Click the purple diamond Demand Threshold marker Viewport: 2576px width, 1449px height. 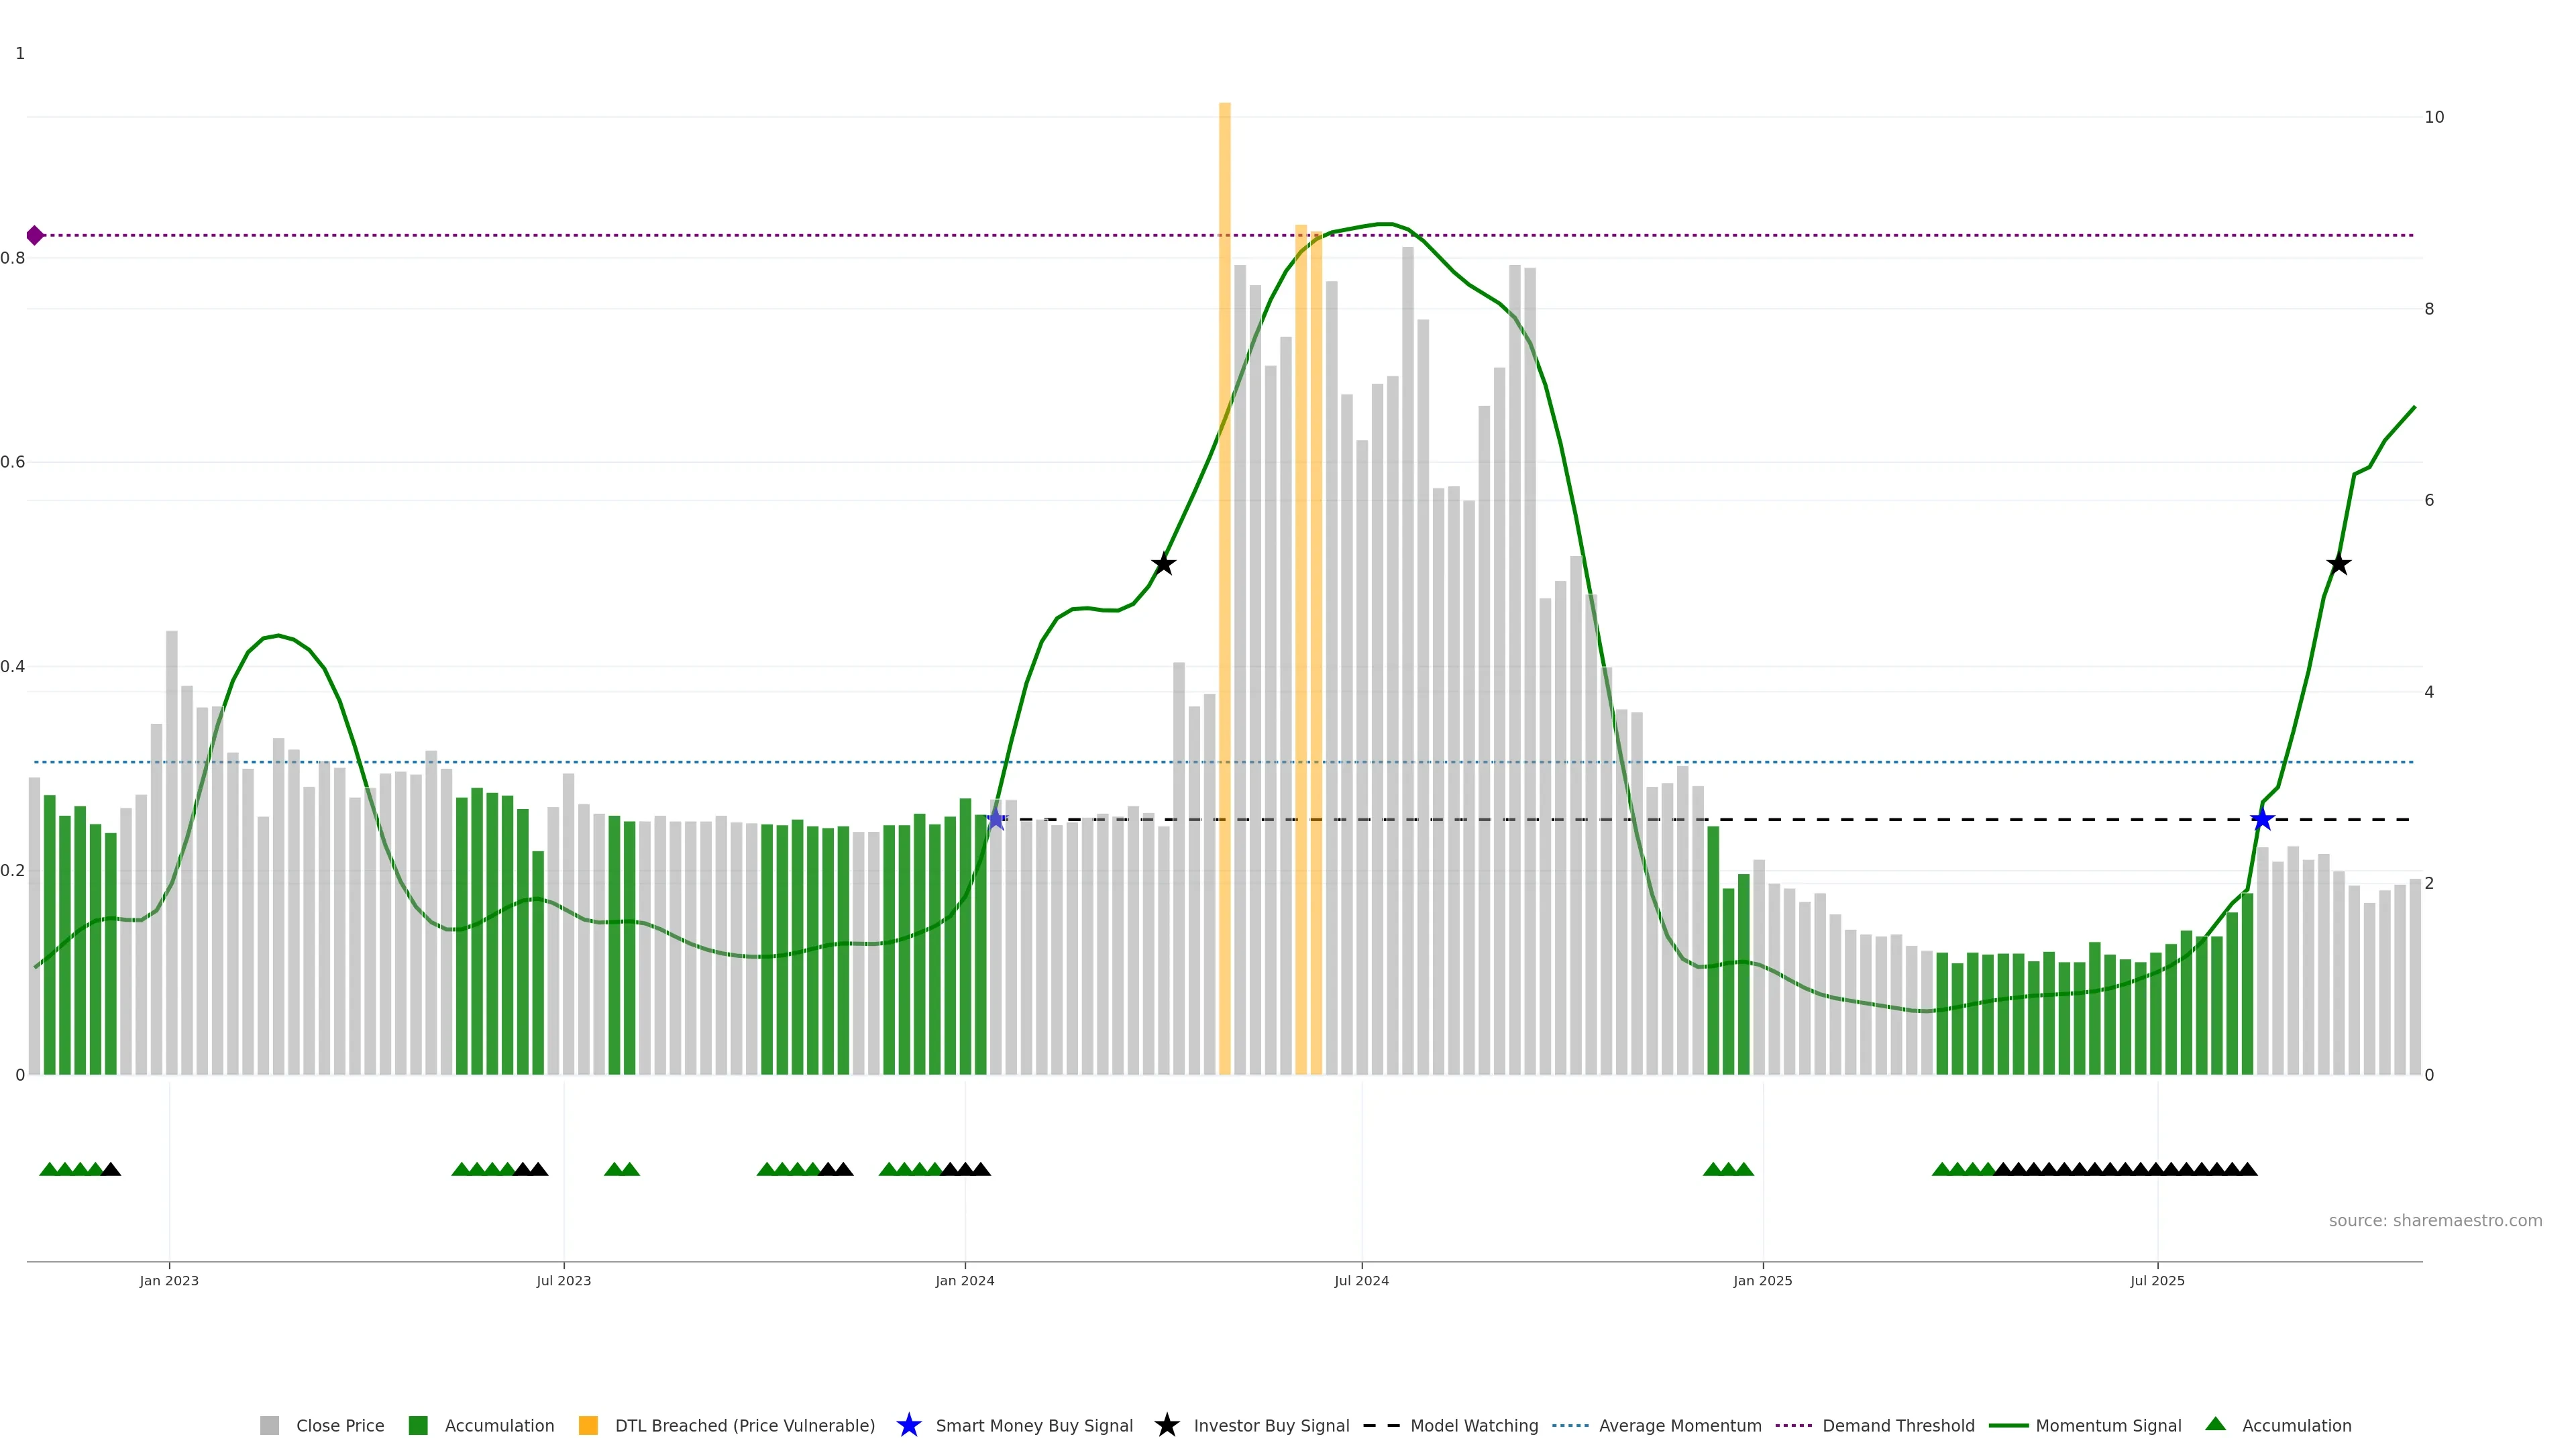pyautogui.click(x=35, y=236)
